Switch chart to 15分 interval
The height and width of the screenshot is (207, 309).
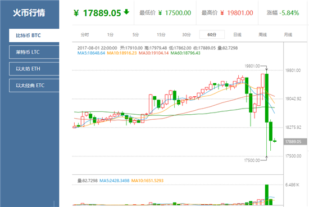(161, 35)
